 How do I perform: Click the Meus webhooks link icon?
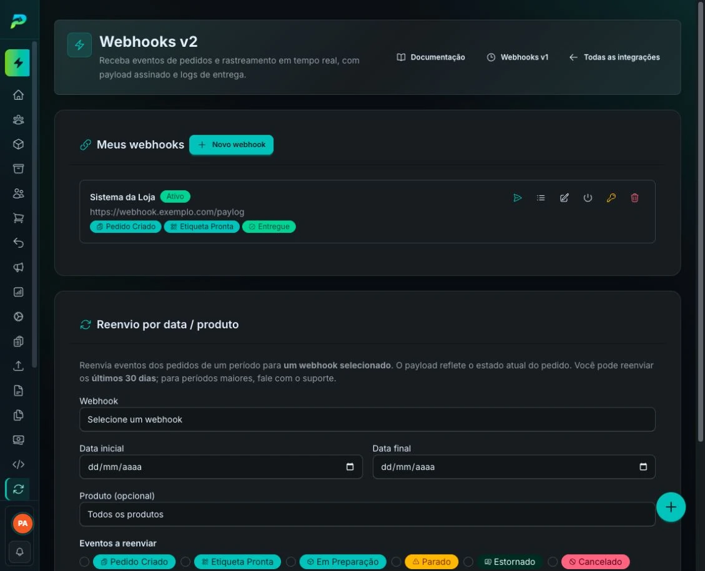86,145
